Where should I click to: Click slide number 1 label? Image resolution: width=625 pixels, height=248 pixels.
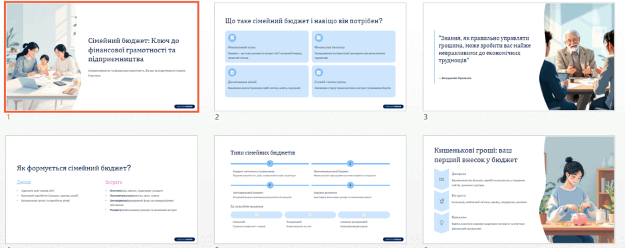9,117
